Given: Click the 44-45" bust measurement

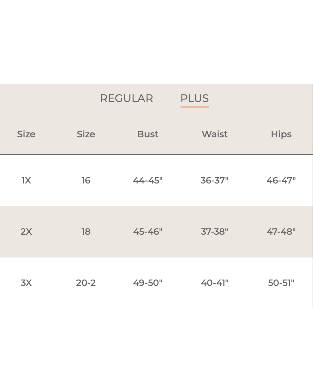Looking at the screenshot, I should pos(148,180).
